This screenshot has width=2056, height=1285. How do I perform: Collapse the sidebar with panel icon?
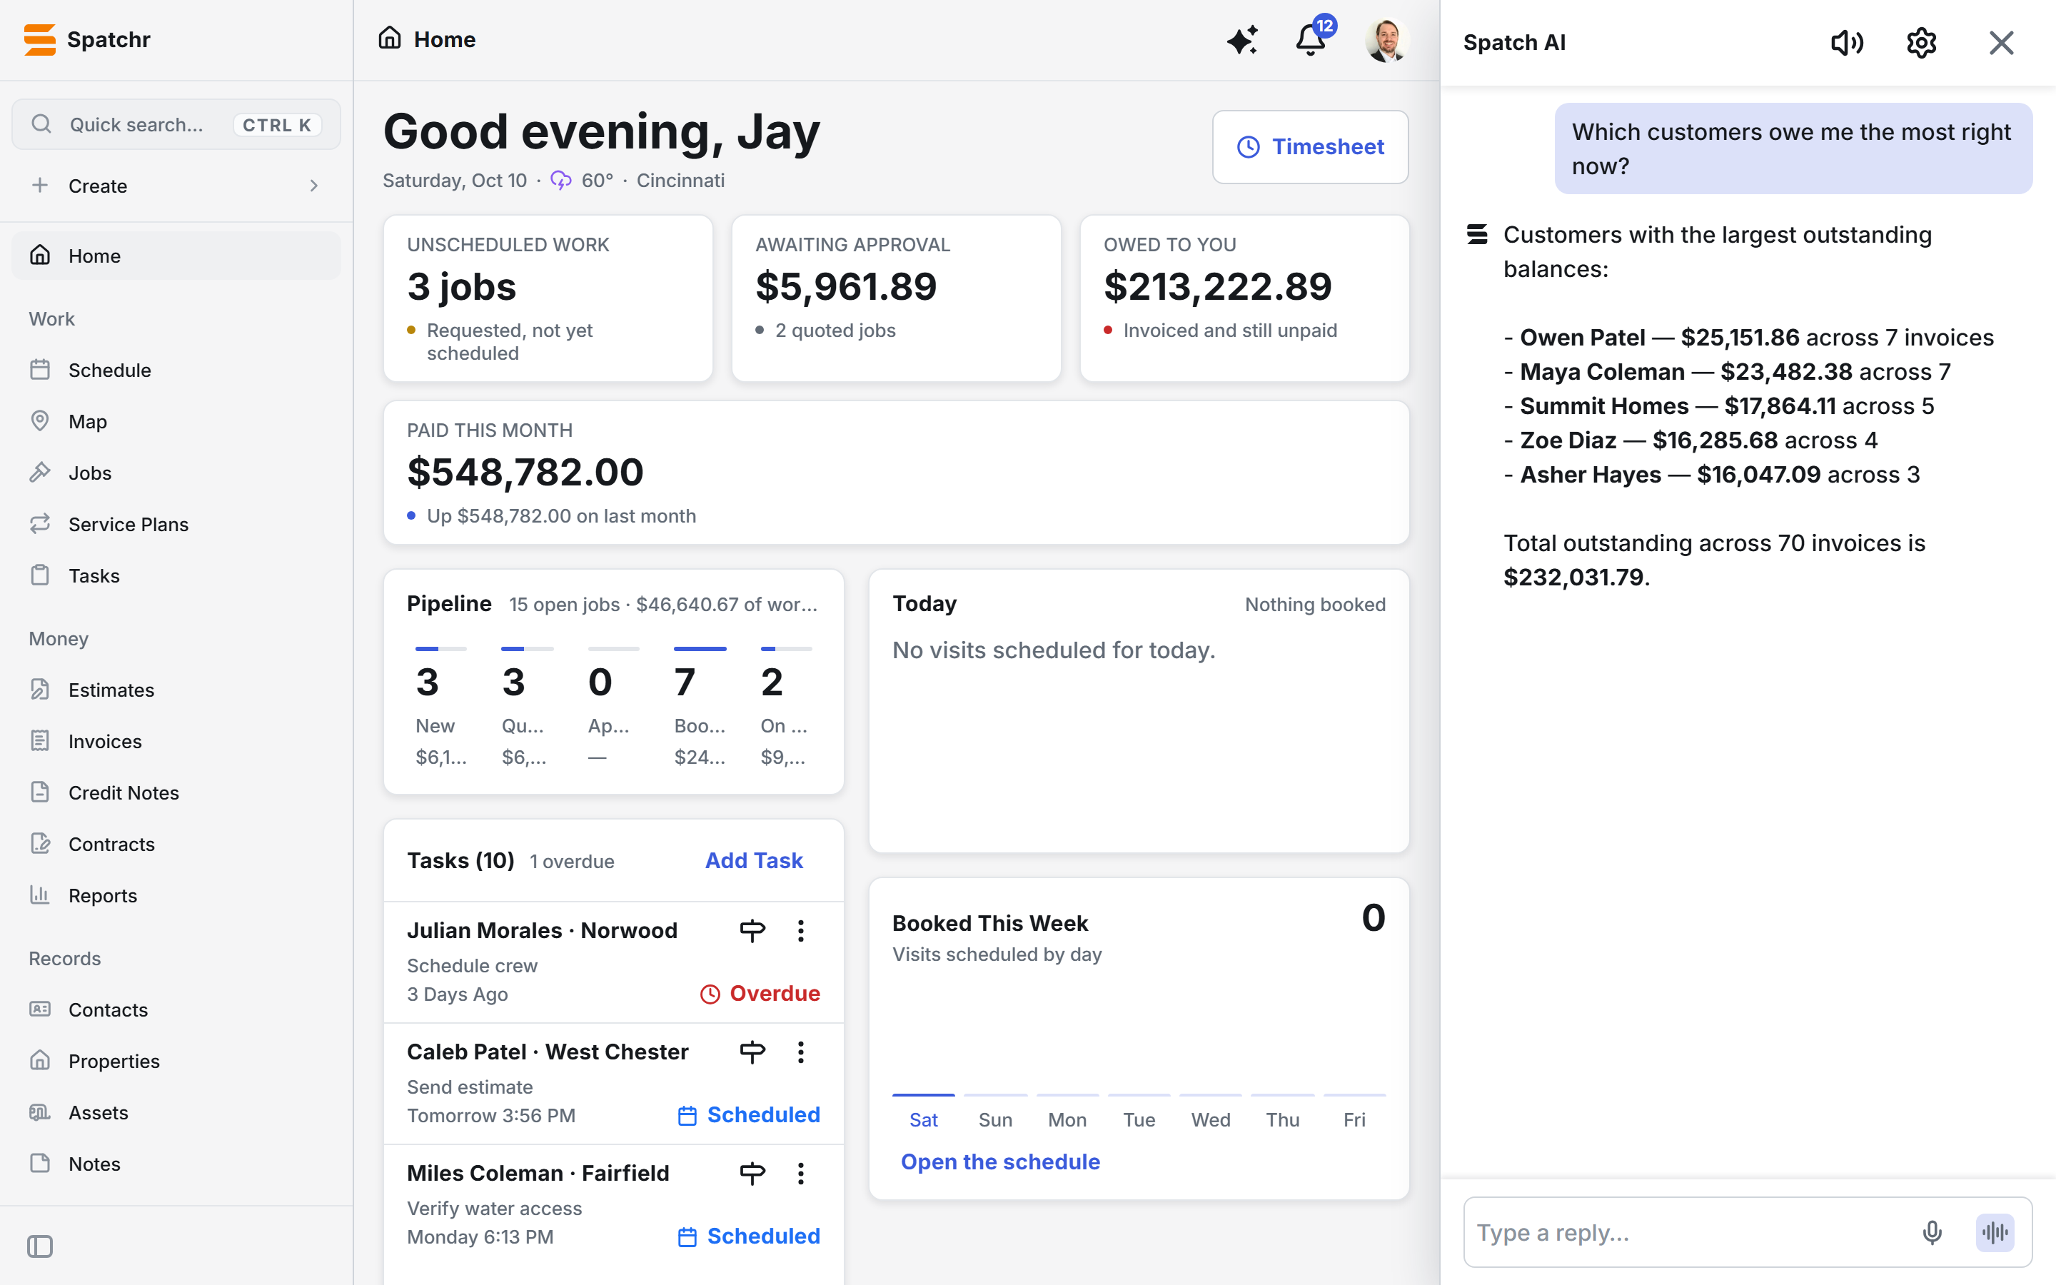(40, 1246)
